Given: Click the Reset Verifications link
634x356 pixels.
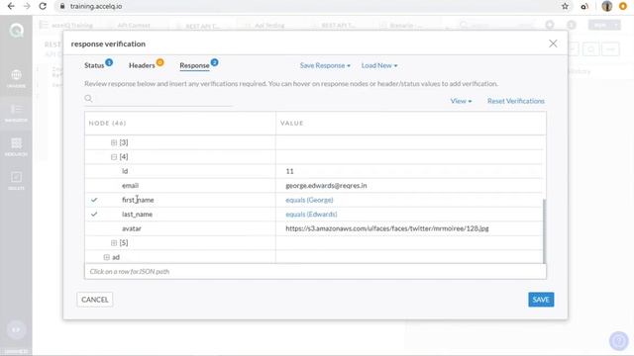Looking at the screenshot, I should click(x=516, y=101).
